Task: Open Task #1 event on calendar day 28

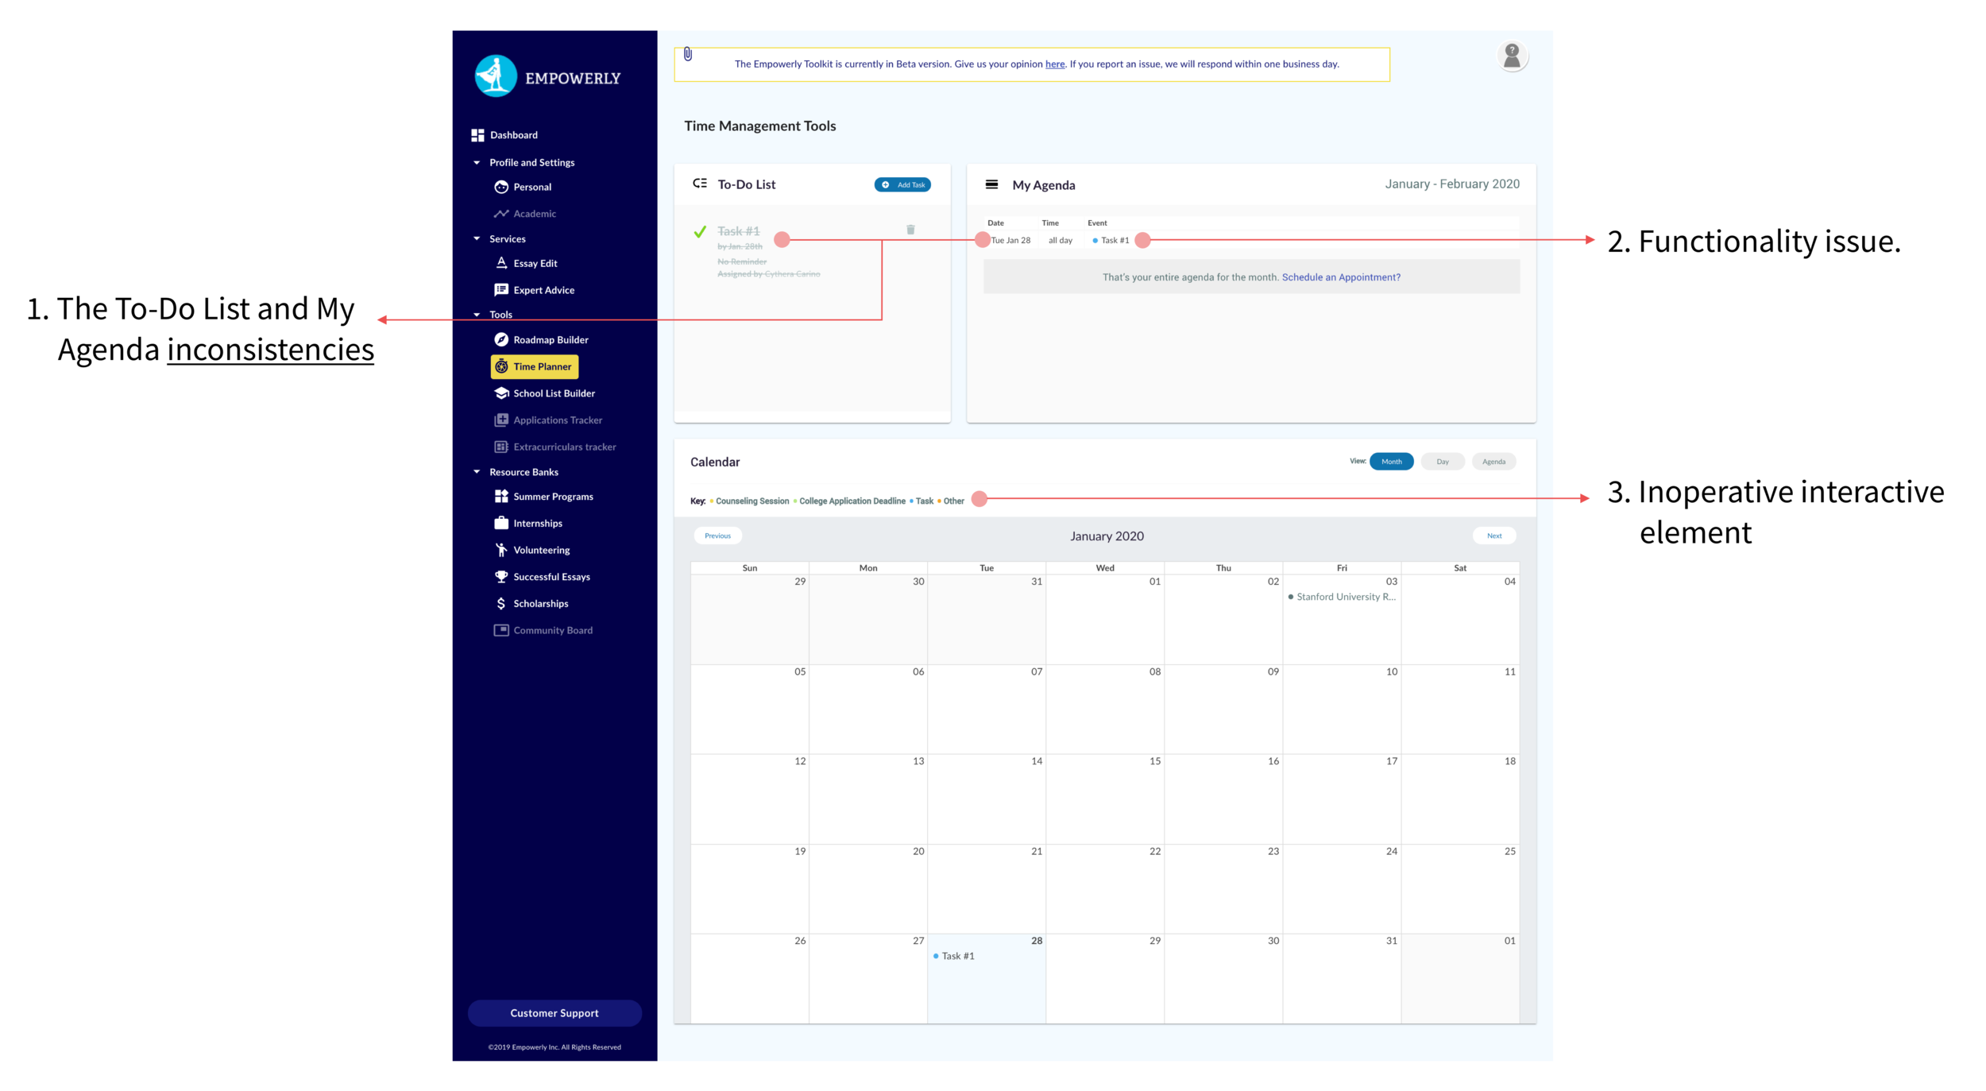Action: click(953, 956)
